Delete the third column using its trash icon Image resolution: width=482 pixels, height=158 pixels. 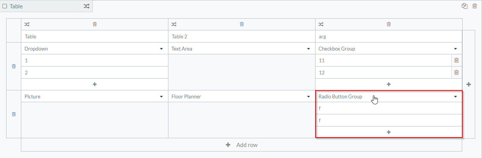click(388, 24)
